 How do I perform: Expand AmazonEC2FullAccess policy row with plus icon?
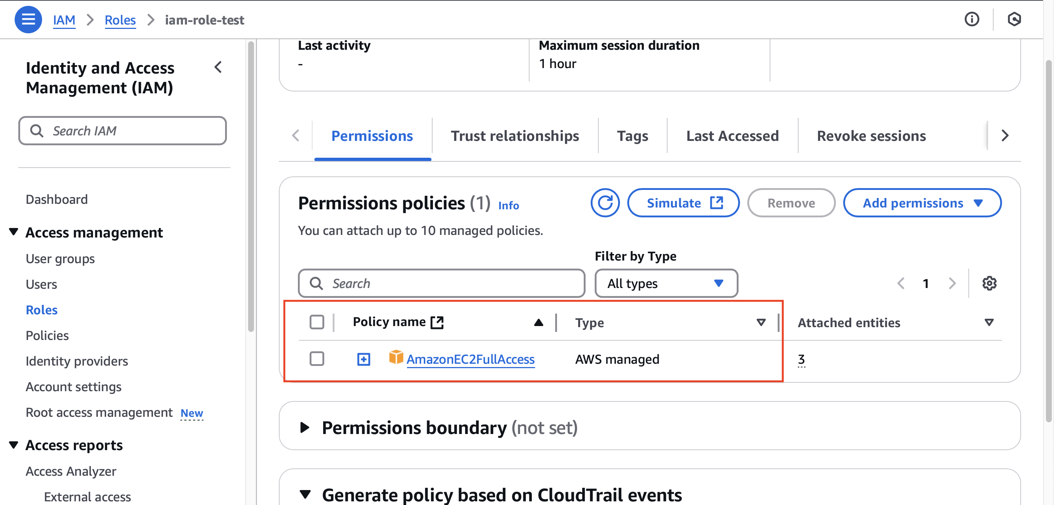[x=363, y=360]
